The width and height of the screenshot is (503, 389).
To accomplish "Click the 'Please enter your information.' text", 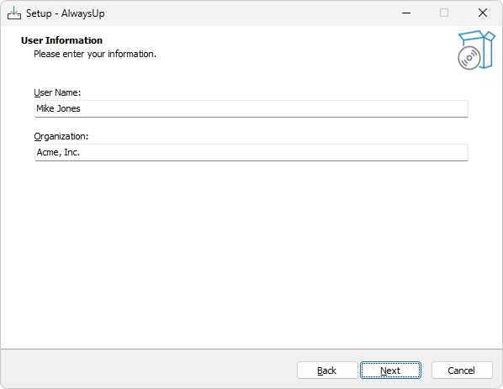I will [95, 54].
